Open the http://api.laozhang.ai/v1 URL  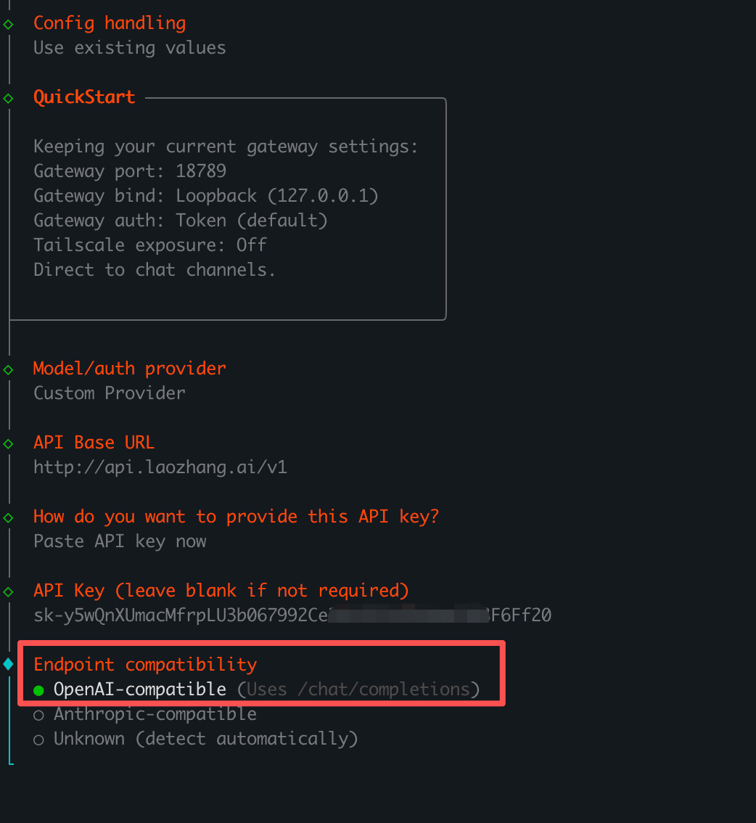160,467
